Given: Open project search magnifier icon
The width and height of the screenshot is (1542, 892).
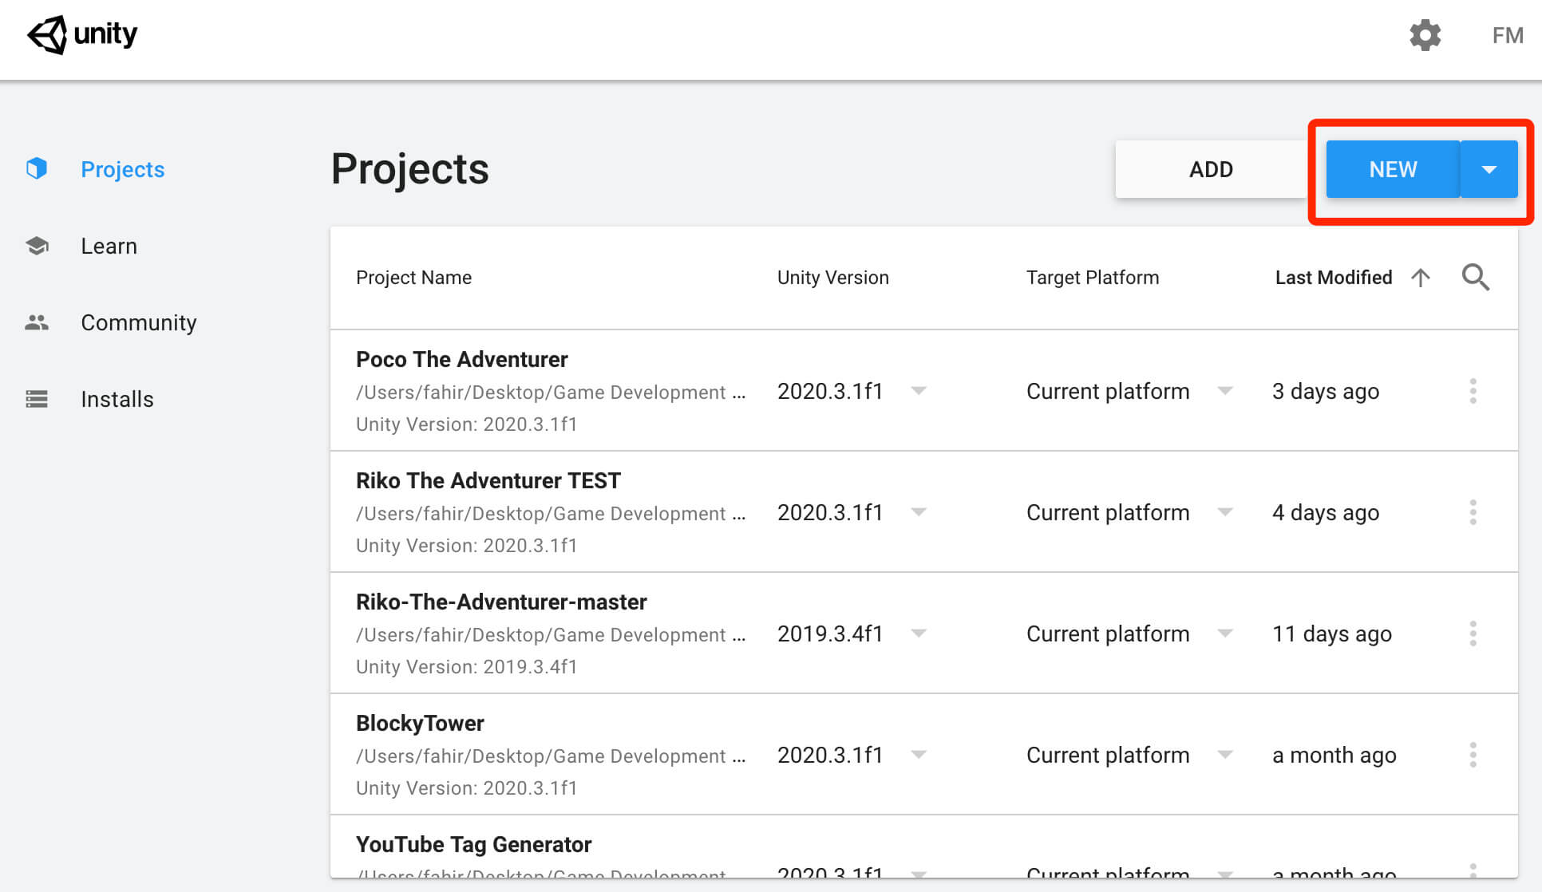Looking at the screenshot, I should coord(1475,278).
